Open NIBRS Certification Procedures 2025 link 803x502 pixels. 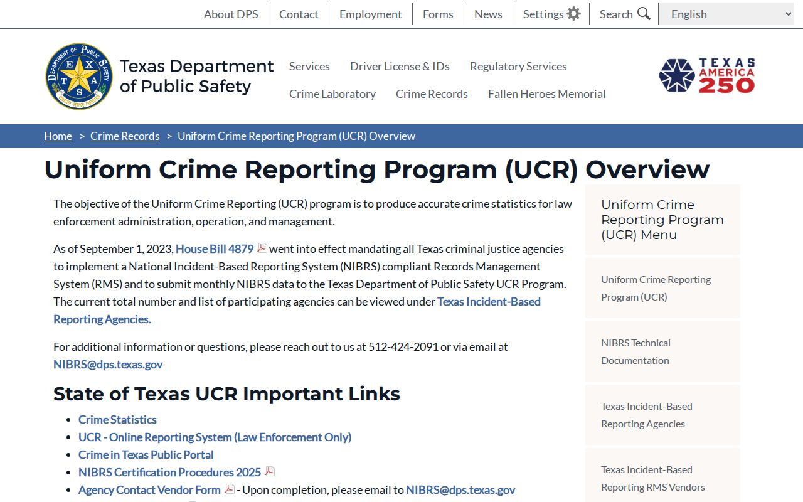pos(169,472)
